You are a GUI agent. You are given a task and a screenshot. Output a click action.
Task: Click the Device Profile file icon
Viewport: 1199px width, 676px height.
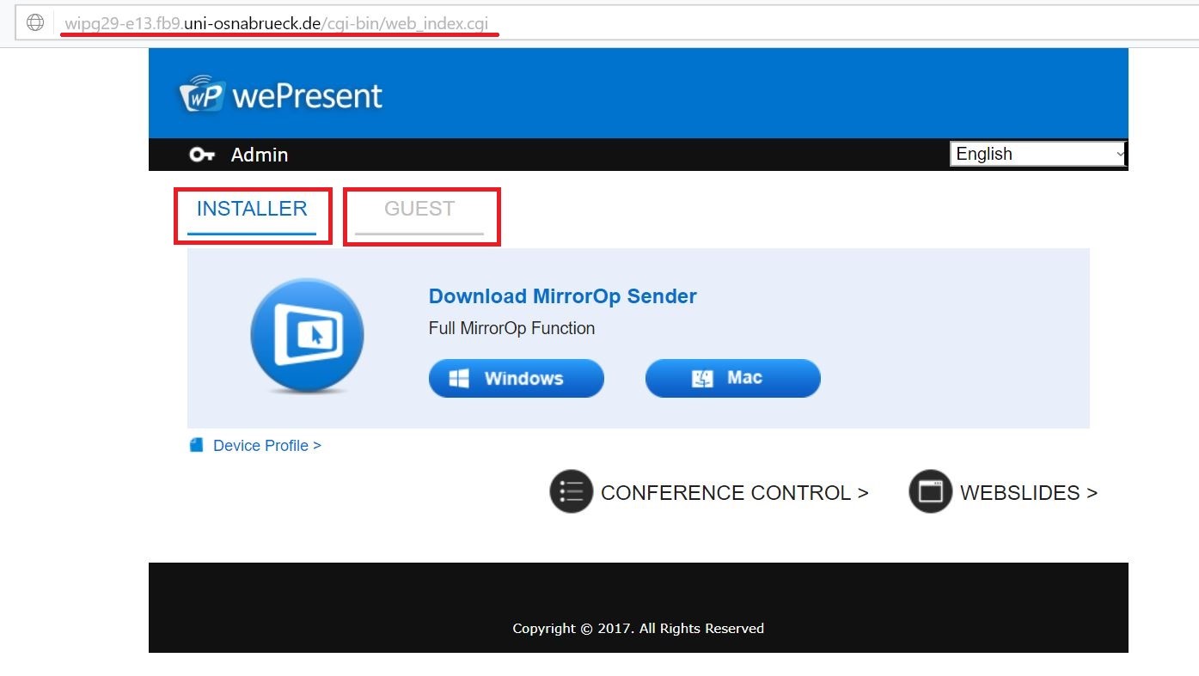pyautogui.click(x=197, y=445)
